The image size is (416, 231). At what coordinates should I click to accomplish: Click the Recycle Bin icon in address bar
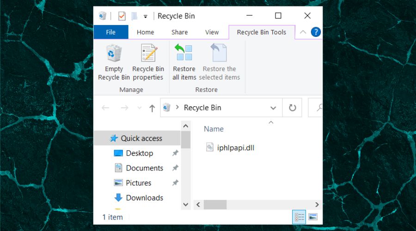pyautogui.click(x=166, y=107)
